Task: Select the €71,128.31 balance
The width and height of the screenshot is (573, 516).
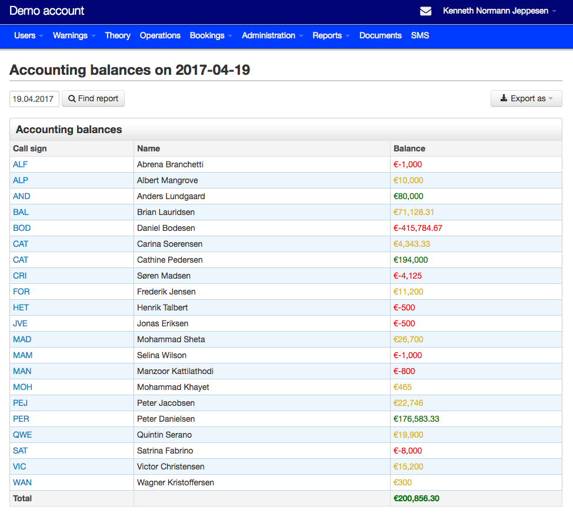Action: [x=414, y=212]
